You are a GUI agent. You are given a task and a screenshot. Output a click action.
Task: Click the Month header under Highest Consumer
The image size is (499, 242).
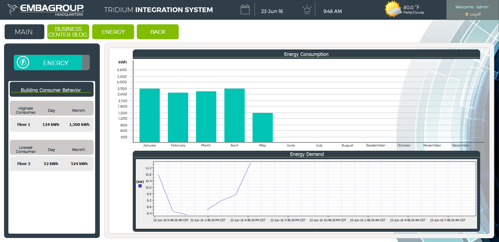[79, 110]
